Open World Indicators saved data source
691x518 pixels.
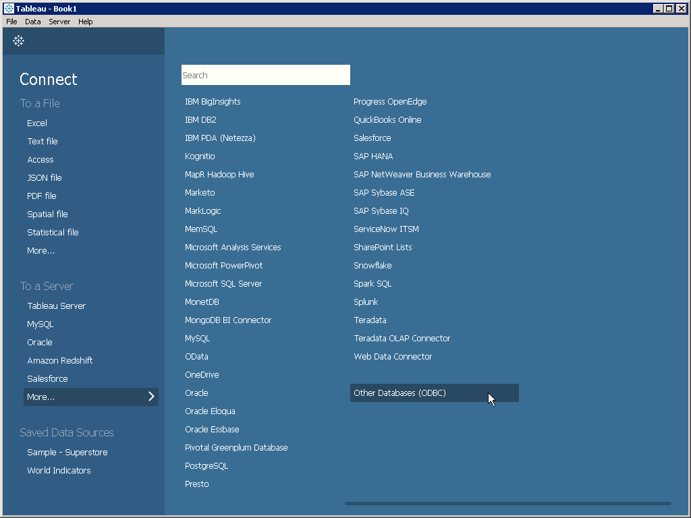[x=59, y=470]
